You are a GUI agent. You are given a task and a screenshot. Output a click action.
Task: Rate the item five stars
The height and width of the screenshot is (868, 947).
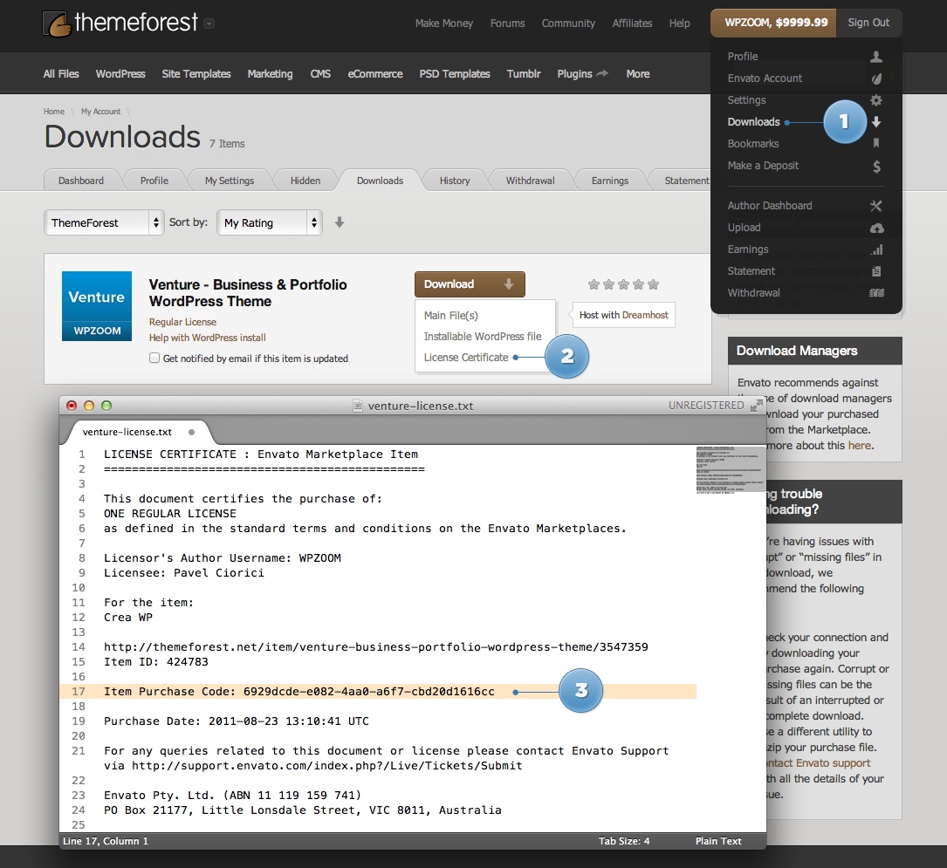(653, 284)
